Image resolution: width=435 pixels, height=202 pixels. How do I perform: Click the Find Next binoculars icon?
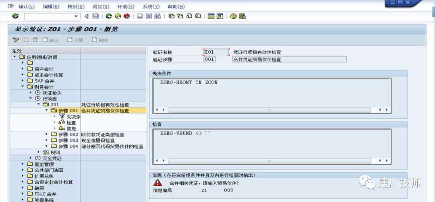click(x=157, y=16)
